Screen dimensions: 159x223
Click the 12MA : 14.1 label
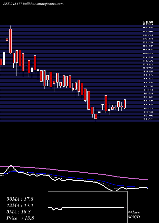(x=20, y=205)
